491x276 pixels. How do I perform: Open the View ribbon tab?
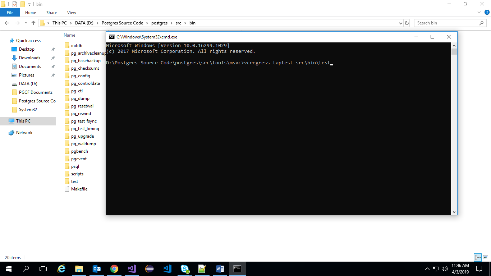[x=72, y=13]
